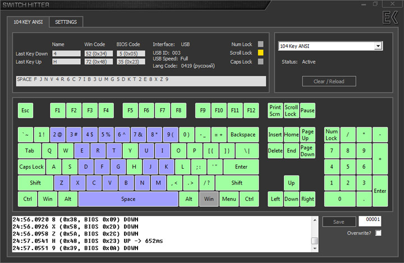The height and width of the screenshot is (263, 404).
Task: Click the Backspace key tile
Action: tap(243, 135)
